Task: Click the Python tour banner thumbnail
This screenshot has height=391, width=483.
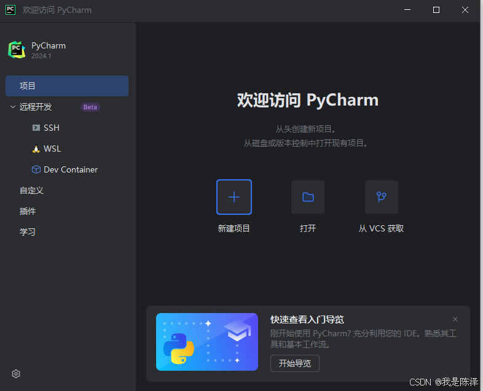Action: (x=207, y=342)
